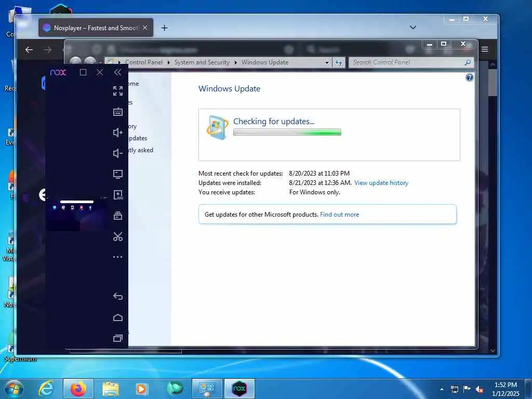
Task: Click the Find out more link
Action: pos(339,215)
